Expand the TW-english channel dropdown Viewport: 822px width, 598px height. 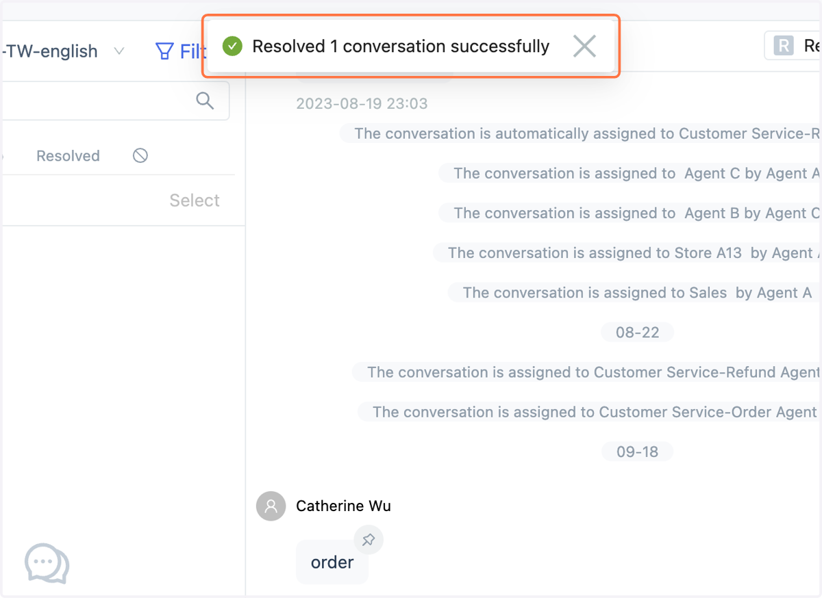119,51
